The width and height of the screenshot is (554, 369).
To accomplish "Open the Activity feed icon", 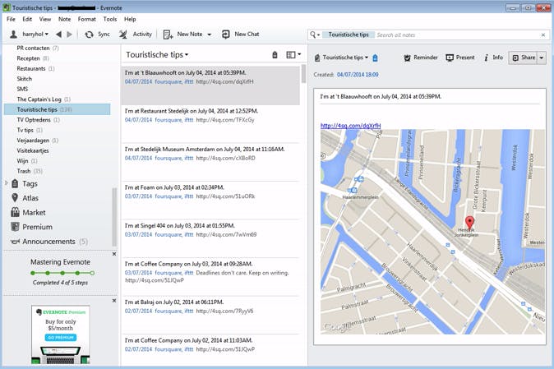I will (123, 35).
